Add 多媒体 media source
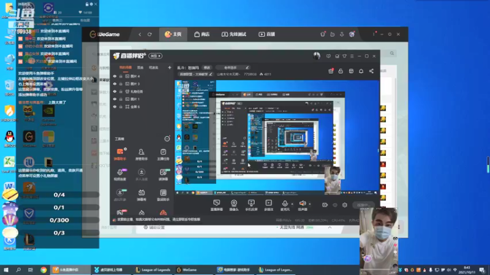 pyautogui.click(x=268, y=205)
